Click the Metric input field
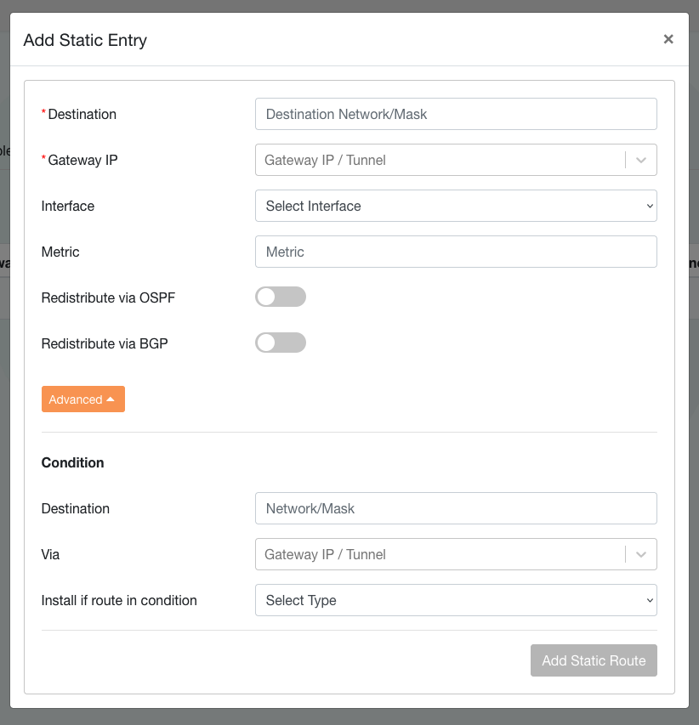Viewport: 699px width, 725px height. pyautogui.click(x=455, y=252)
